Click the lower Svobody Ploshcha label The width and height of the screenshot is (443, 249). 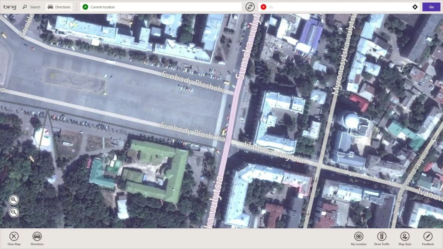193,131
